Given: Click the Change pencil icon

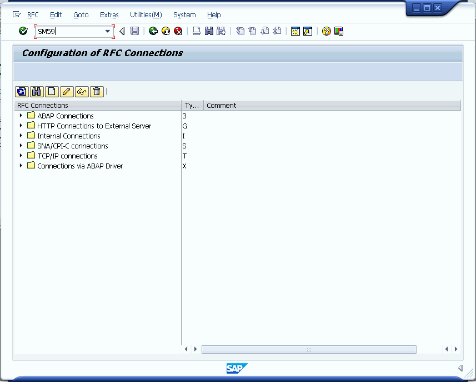Looking at the screenshot, I should tap(67, 92).
